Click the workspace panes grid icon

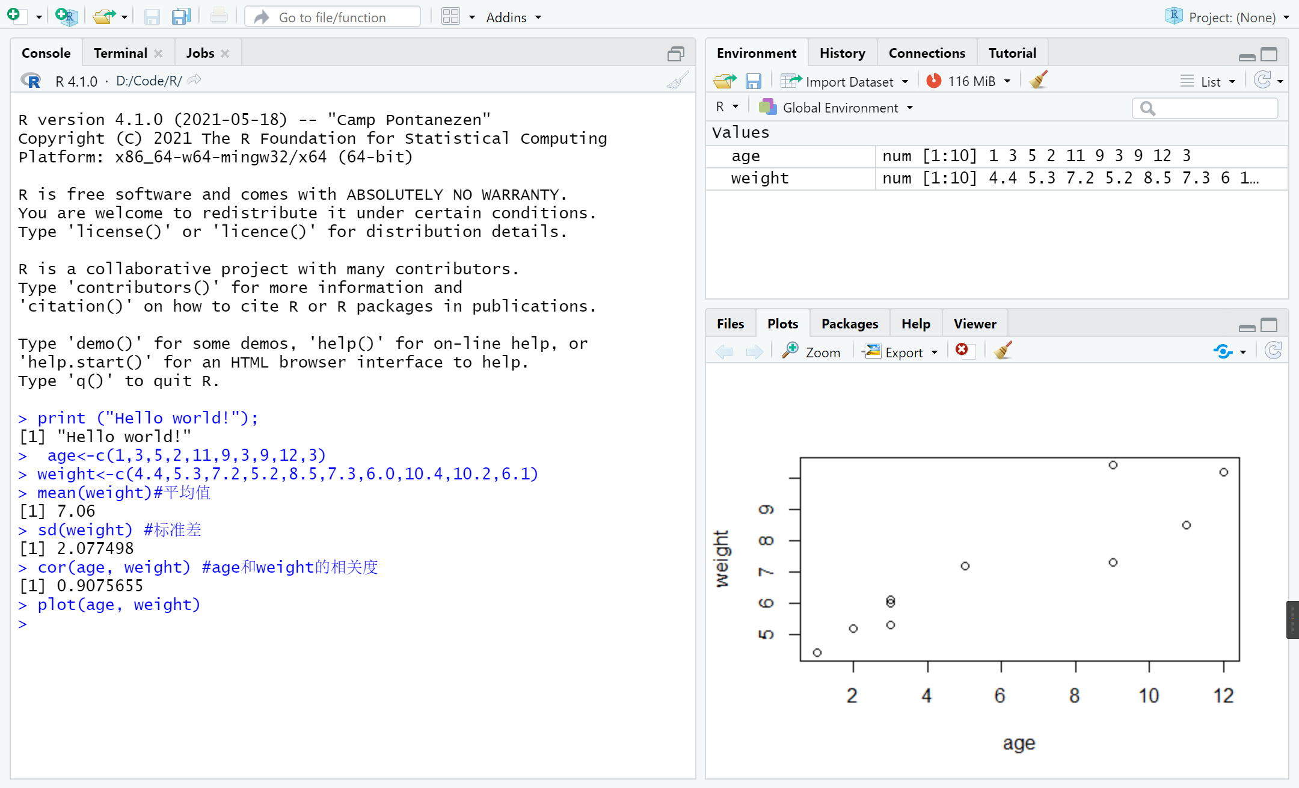(450, 16)
